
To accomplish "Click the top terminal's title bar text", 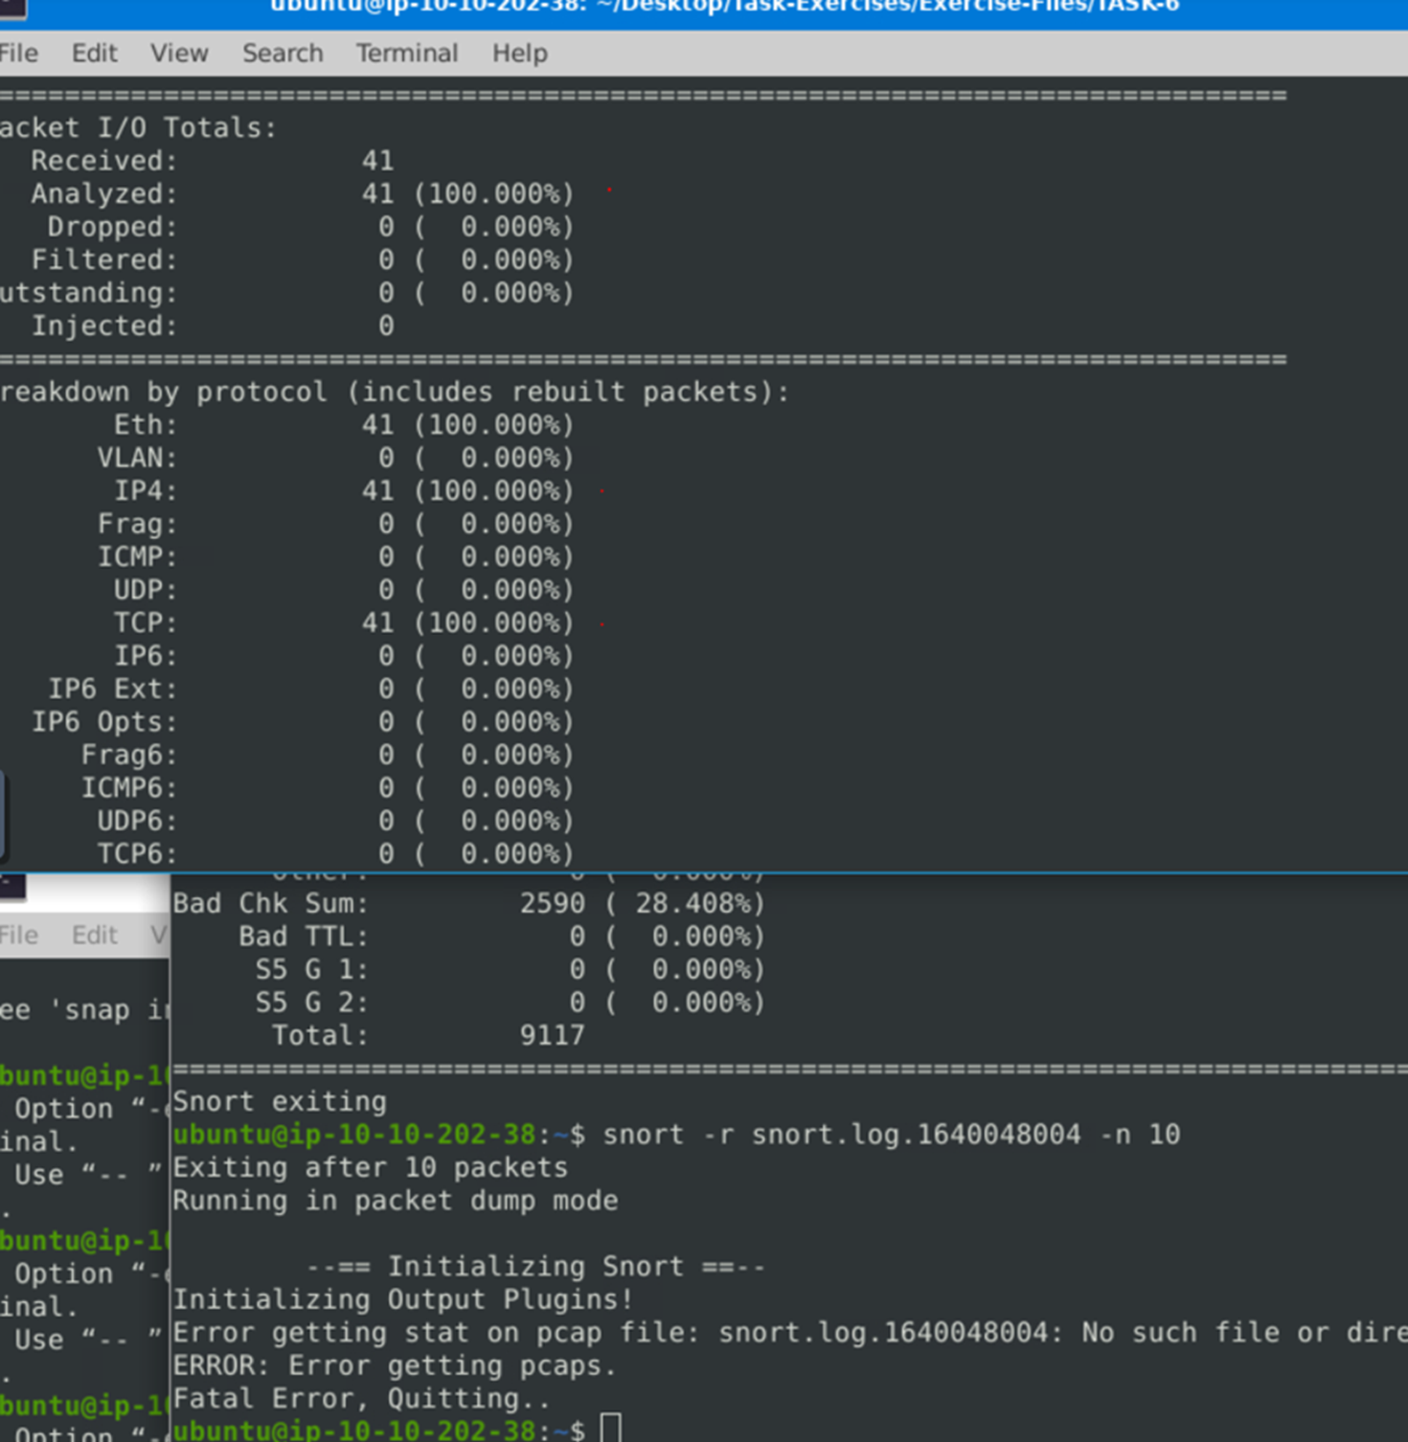I will pyautogui.click(x=724, y=7).
